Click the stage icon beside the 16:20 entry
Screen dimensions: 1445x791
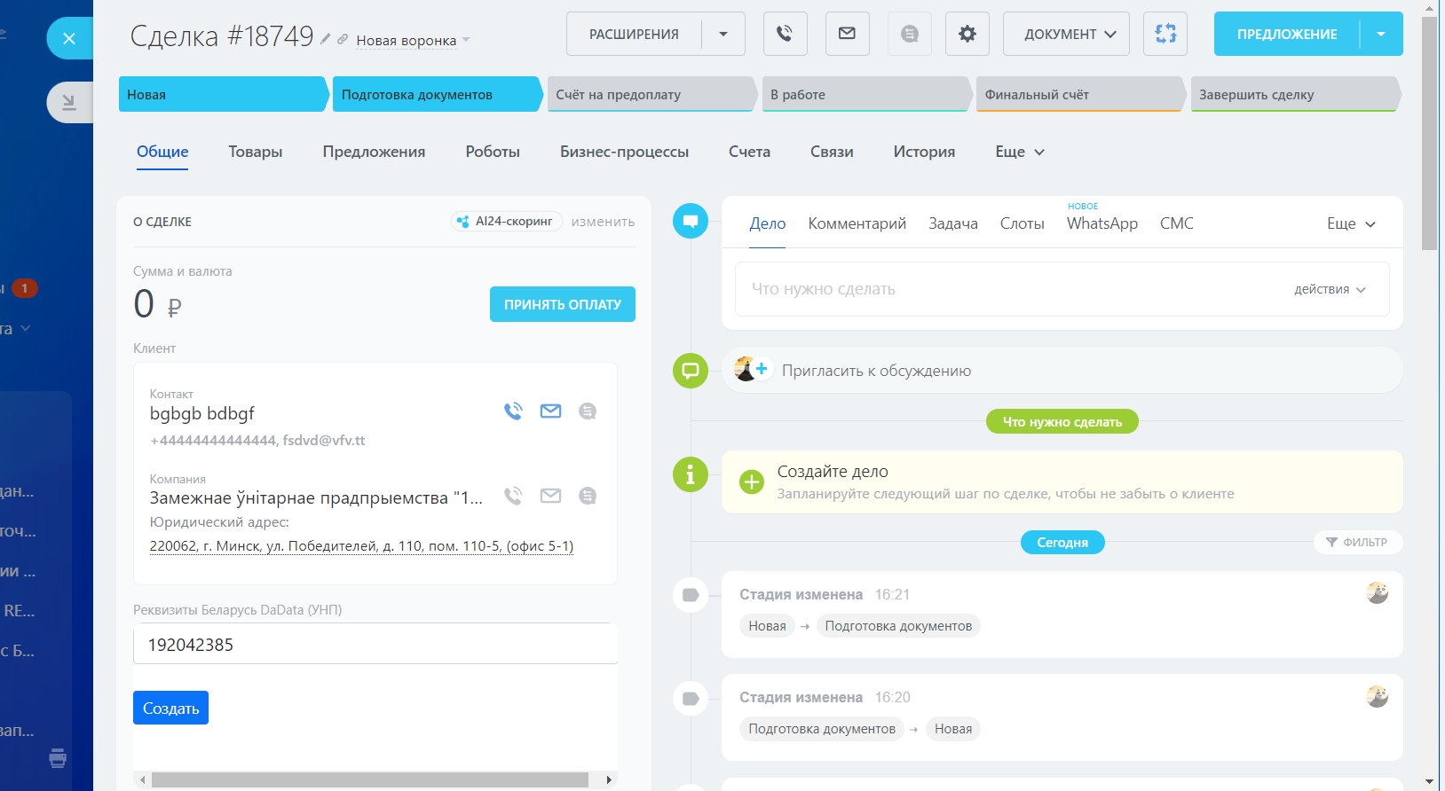pos(691,699)
